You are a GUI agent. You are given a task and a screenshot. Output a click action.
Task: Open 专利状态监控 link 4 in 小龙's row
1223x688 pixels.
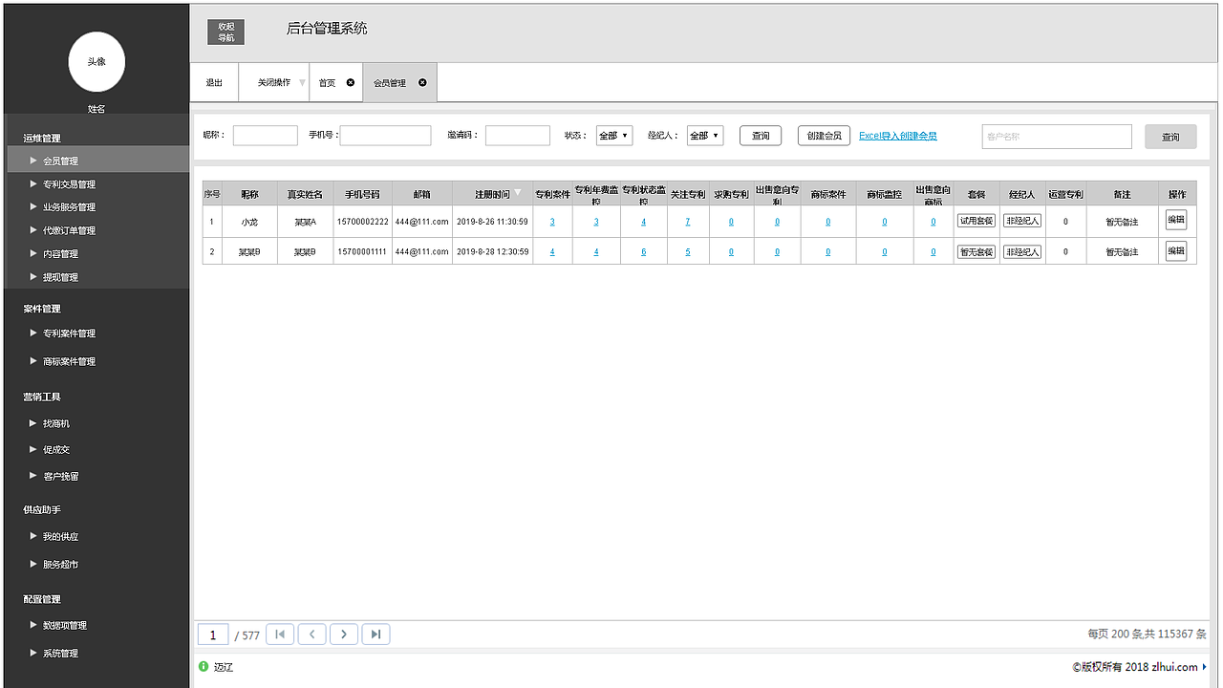[644, 222]
